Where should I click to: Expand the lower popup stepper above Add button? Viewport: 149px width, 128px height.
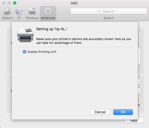[x=139, y=99]
